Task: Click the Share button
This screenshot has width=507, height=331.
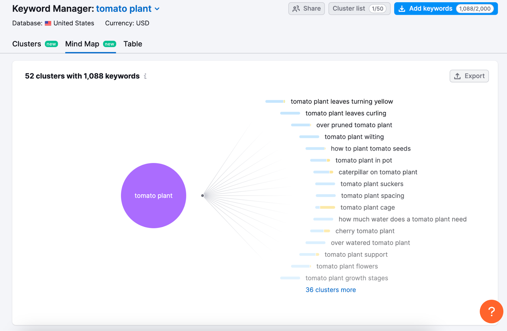Action: (x=306, y=9)
